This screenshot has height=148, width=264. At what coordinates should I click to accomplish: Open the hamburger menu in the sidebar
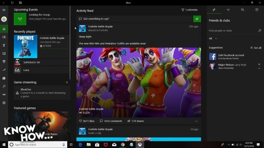[4, 10]
